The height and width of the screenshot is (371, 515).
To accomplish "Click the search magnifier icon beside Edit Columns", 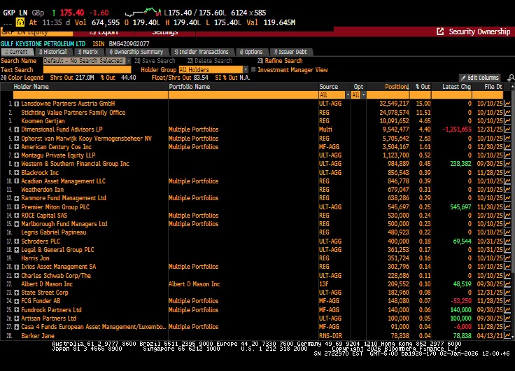I will 511,78.
